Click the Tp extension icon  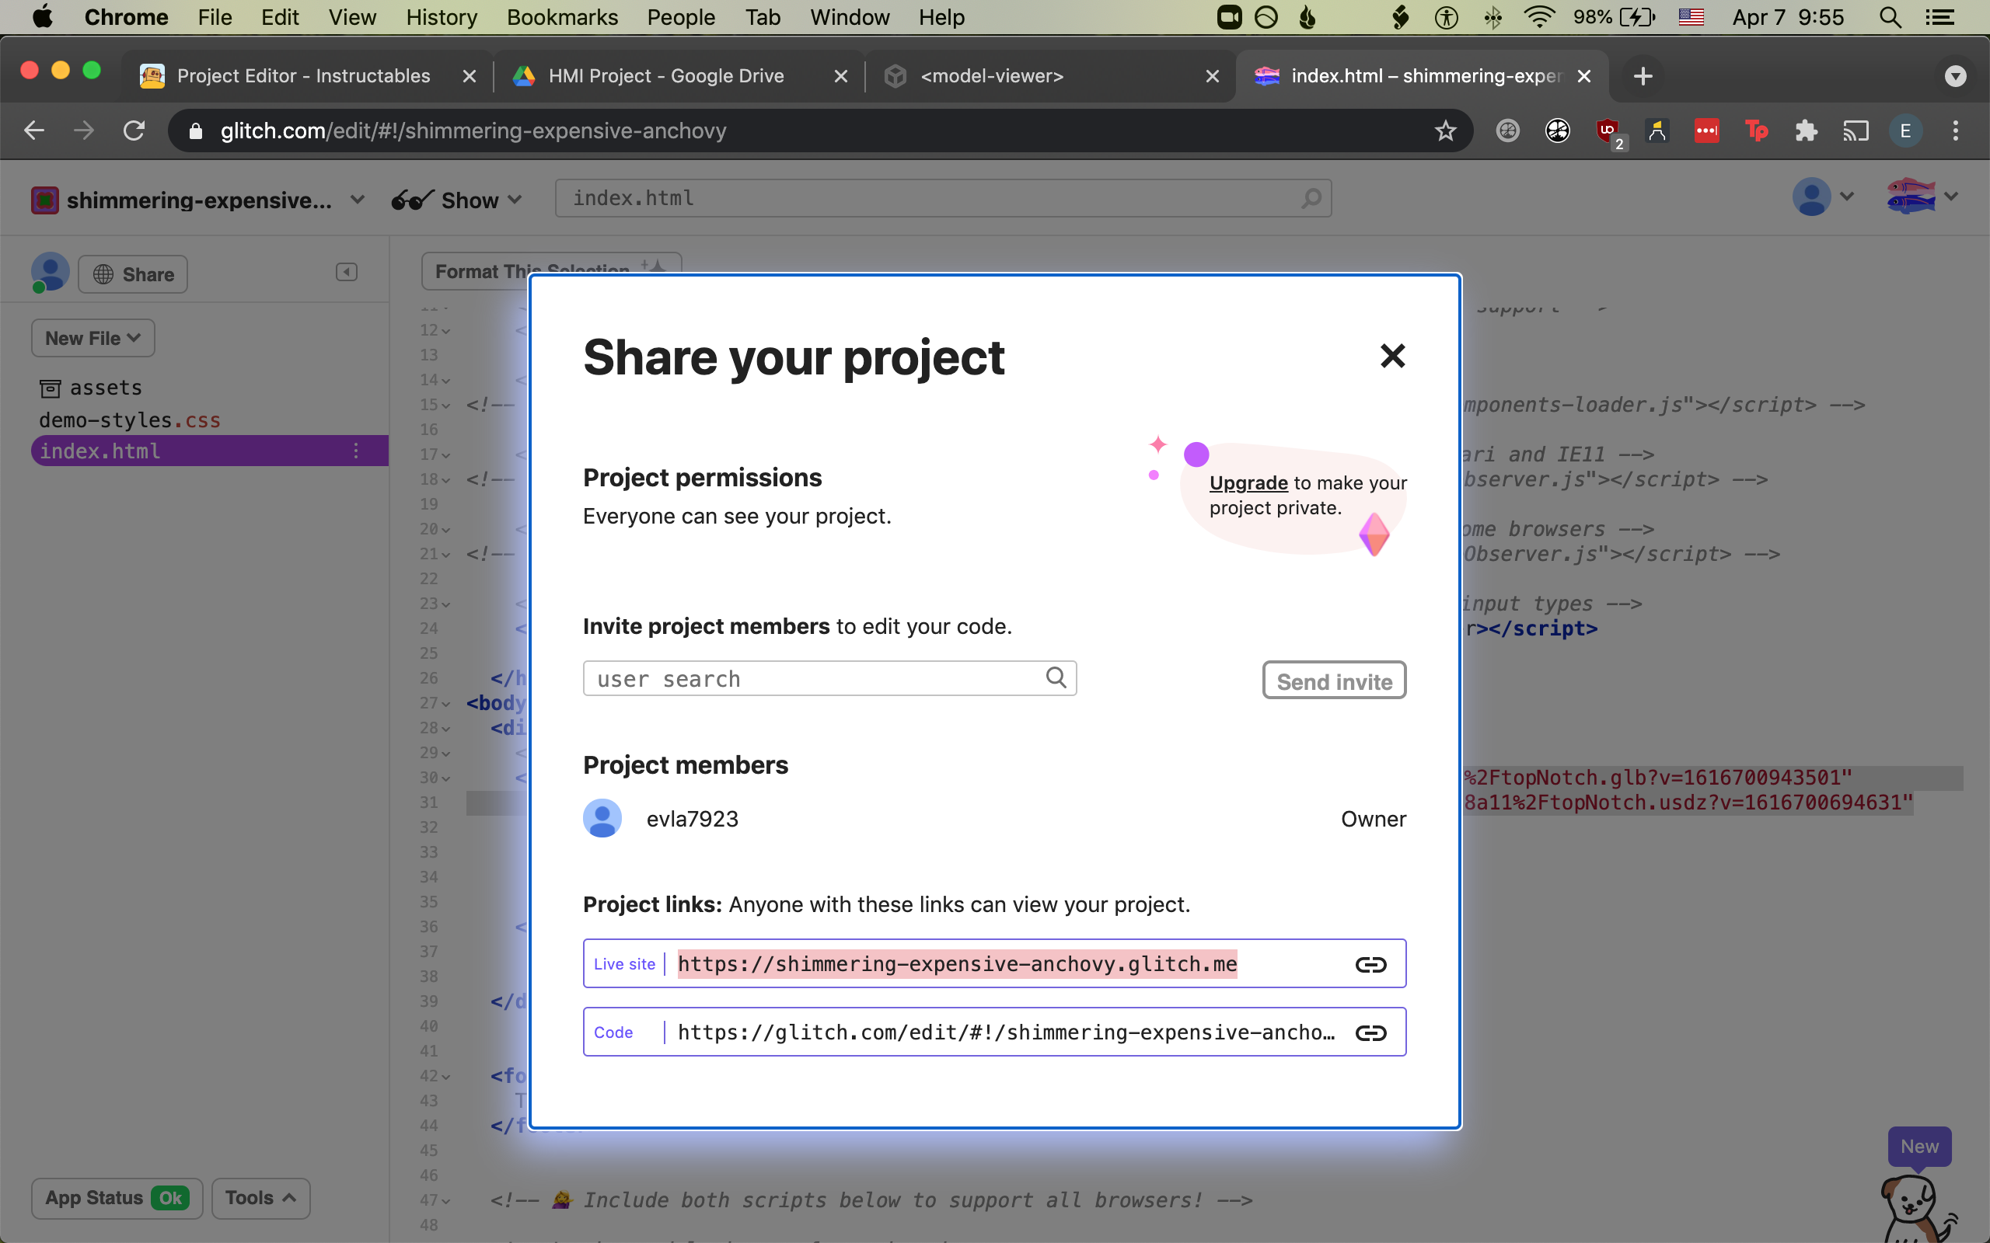[x=1757, y=131]
